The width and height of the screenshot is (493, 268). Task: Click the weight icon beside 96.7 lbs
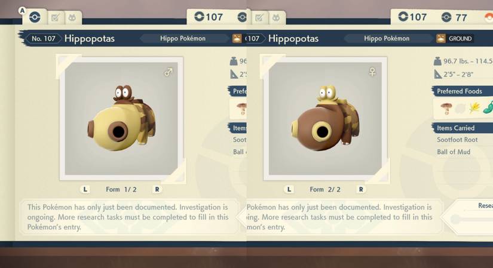(437, 61)
